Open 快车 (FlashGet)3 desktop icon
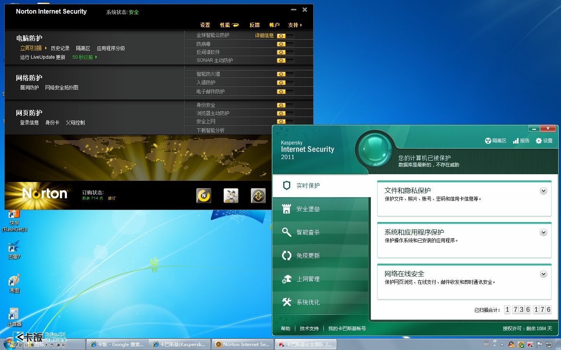Screen dimensions: 561x350 point(14,221)
